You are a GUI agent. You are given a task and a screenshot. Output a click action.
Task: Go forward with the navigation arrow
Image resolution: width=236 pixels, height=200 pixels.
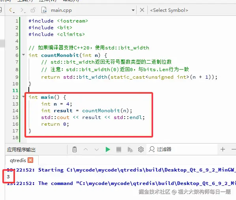click(x=22, y=10)
